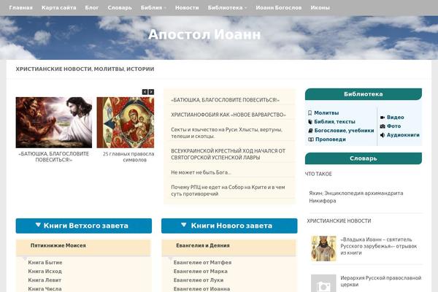
Task: Open Новости menu item
Action: (x=187, y=8)
